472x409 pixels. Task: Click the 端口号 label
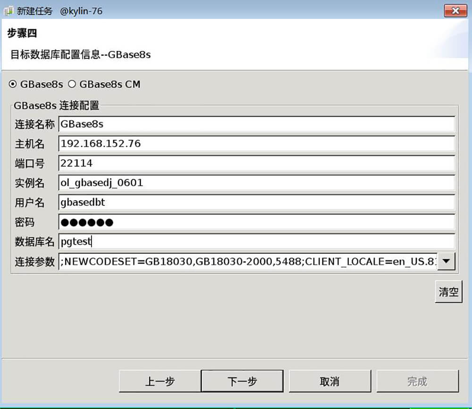29,163
